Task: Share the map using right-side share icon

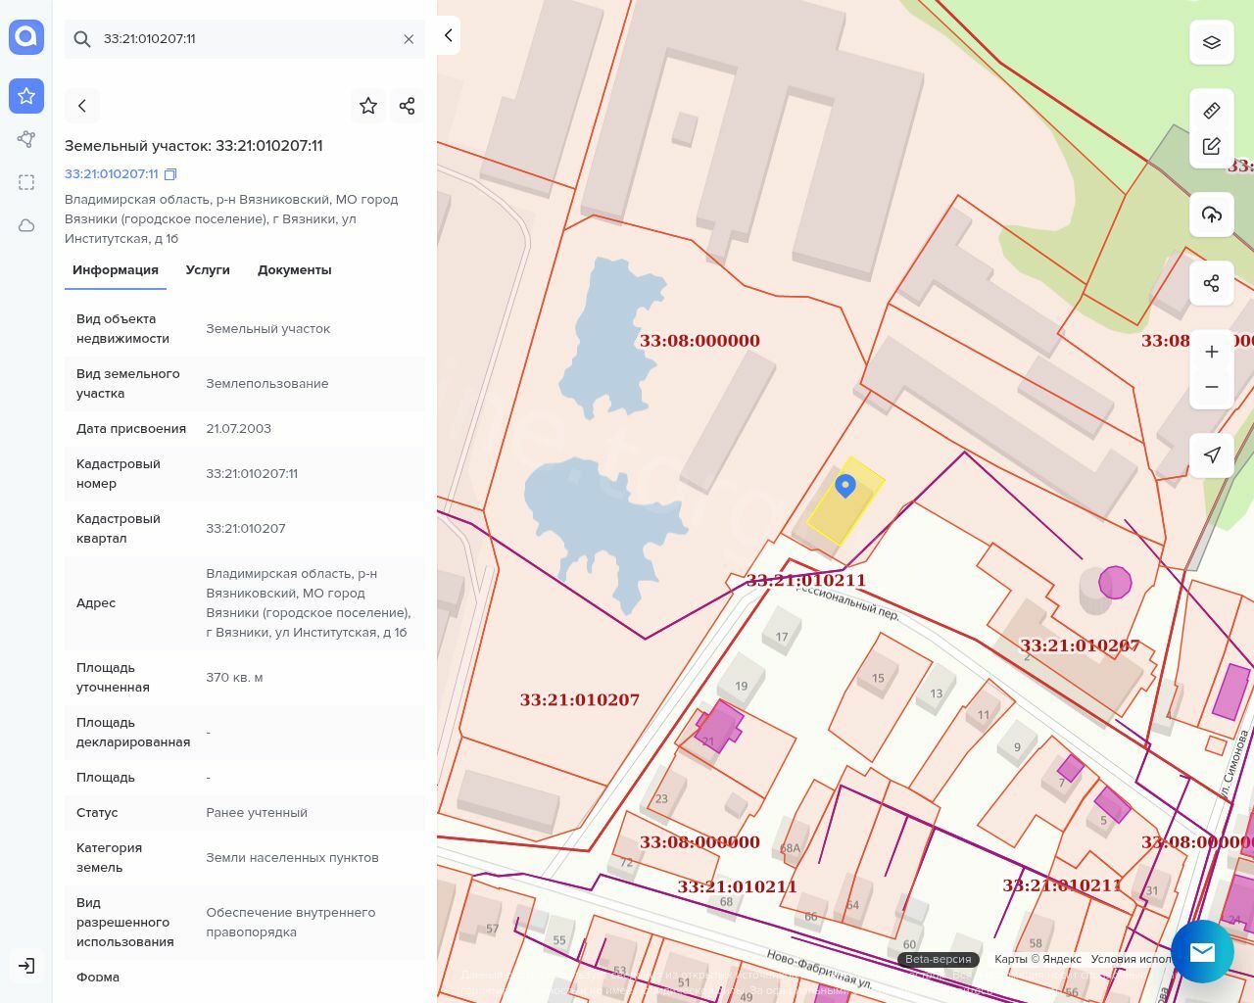Action: coord(1211,283)
